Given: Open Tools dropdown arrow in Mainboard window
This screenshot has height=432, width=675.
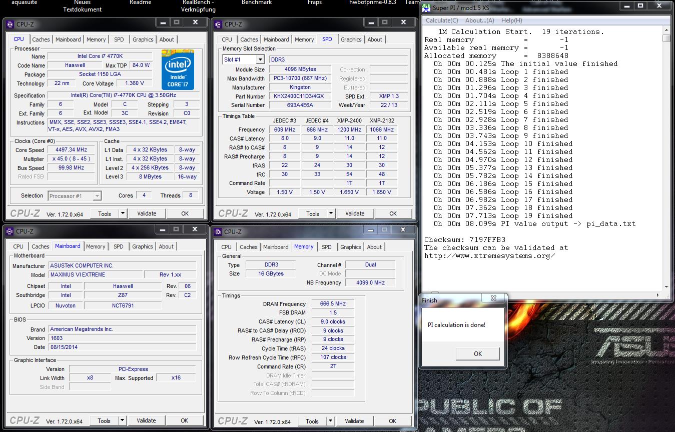Looking at the screenshot, I should pyautogui.click(x=122, y=420).
